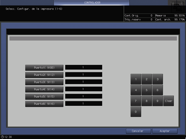Click the Cont.Orig. counter entry
The height and width of the screenshot is (139, 186).
pos(139,15)
